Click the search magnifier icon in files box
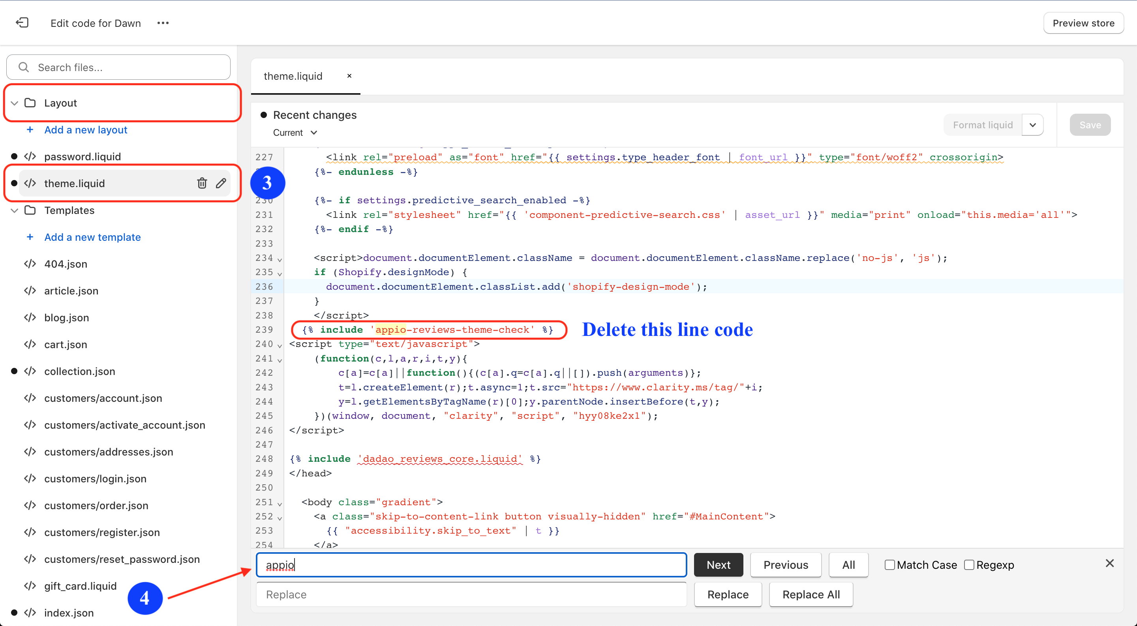Image resolution: width=1137 pixels, height=626 pixels. 24,67
